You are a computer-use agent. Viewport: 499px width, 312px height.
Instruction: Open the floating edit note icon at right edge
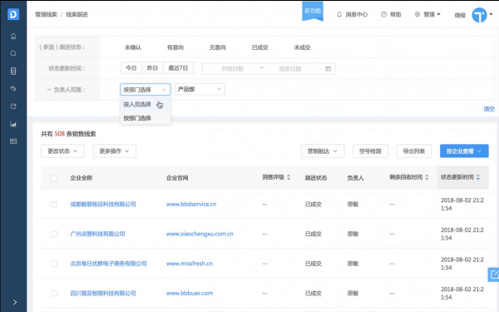coord(493,275)
